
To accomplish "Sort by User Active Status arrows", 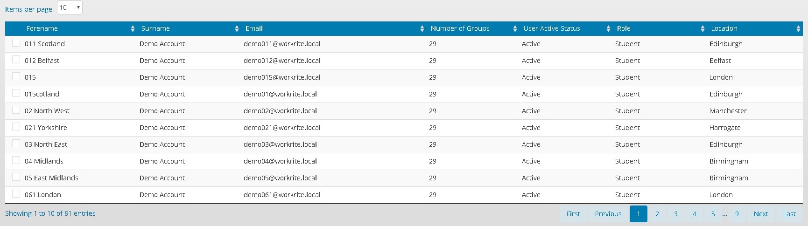I will (608, 29).
